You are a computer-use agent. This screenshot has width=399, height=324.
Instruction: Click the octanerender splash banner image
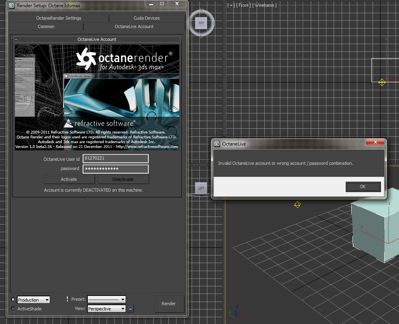[x=97, y=97]
